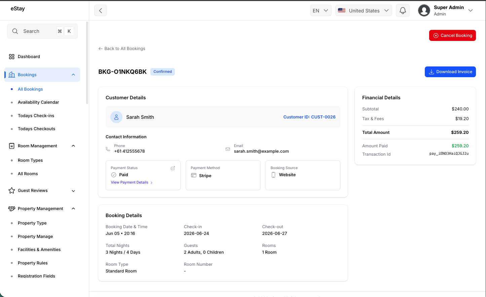Click the Bookings building icon
This screenshot has width=486, height=297.
tap(12, 75)
